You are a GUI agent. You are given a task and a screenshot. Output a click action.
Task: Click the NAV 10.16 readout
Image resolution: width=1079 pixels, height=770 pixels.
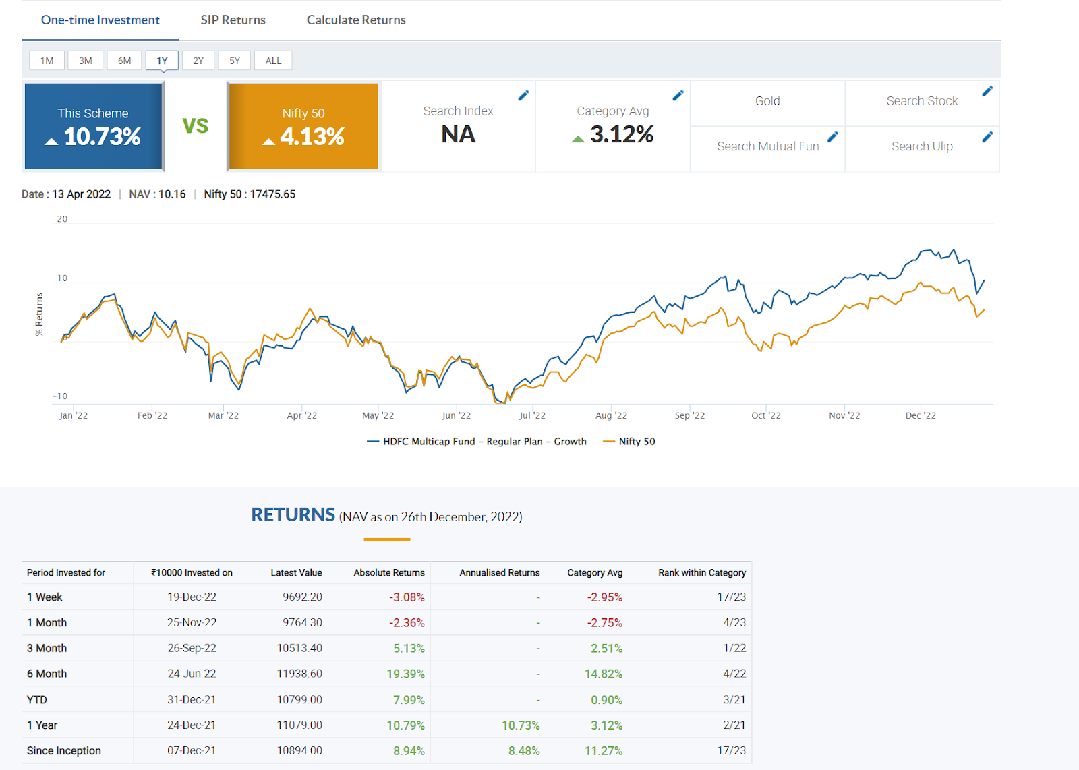pos(157,194)
